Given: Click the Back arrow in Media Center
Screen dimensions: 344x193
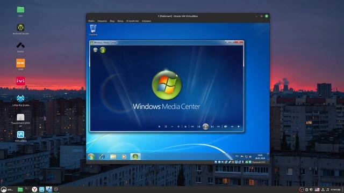Looking at the screenshot, I should click(95, 50).
